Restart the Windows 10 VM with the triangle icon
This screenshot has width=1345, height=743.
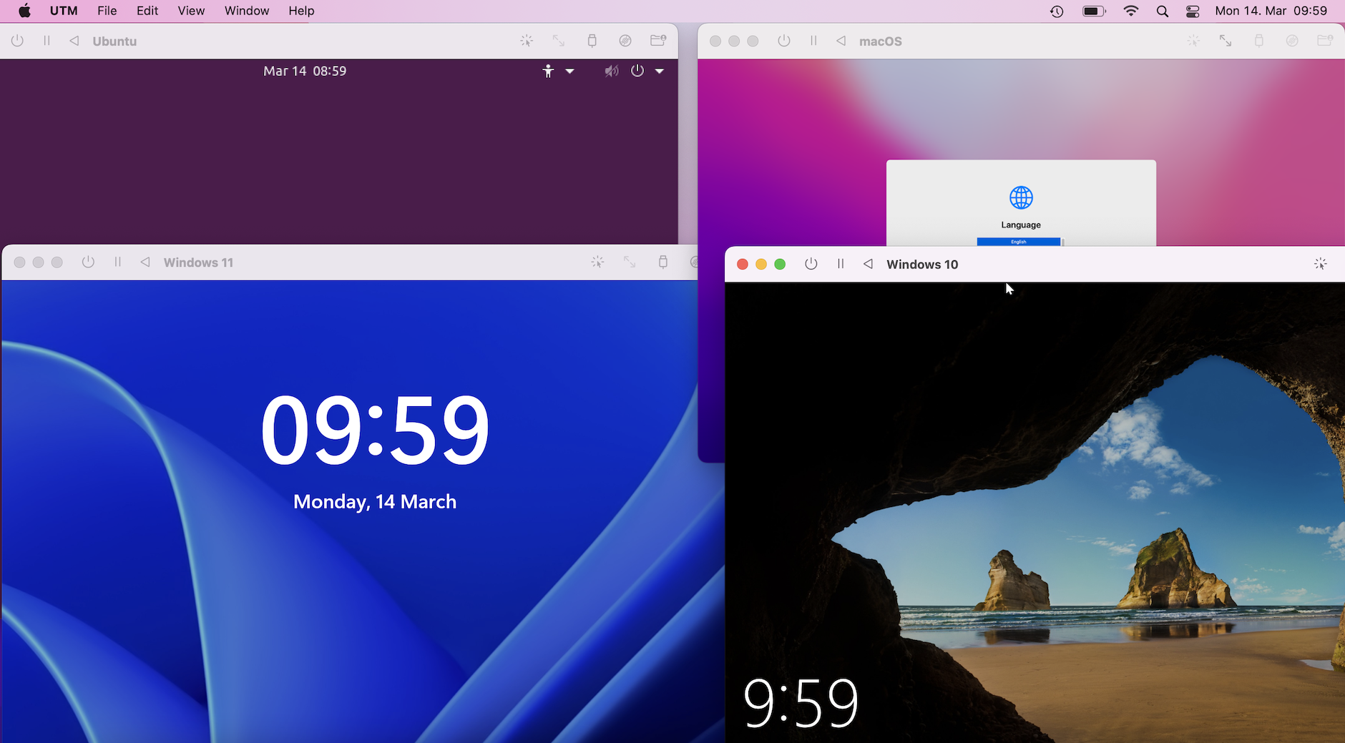point(868,264)
